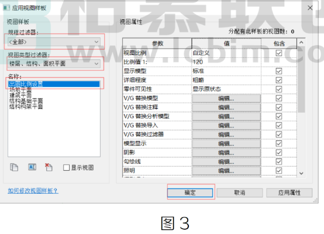Uncheck include box for 视图比例
Screen dimensions: 324x234
click(279, 53)
